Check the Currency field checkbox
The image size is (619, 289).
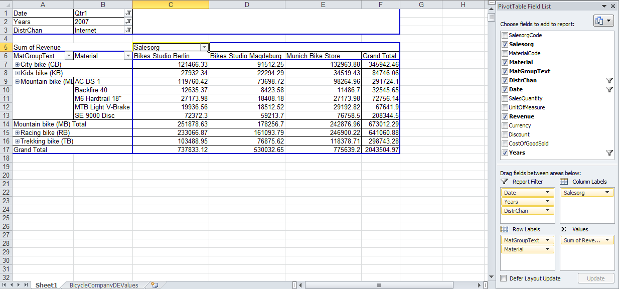(x=505, y=125)
